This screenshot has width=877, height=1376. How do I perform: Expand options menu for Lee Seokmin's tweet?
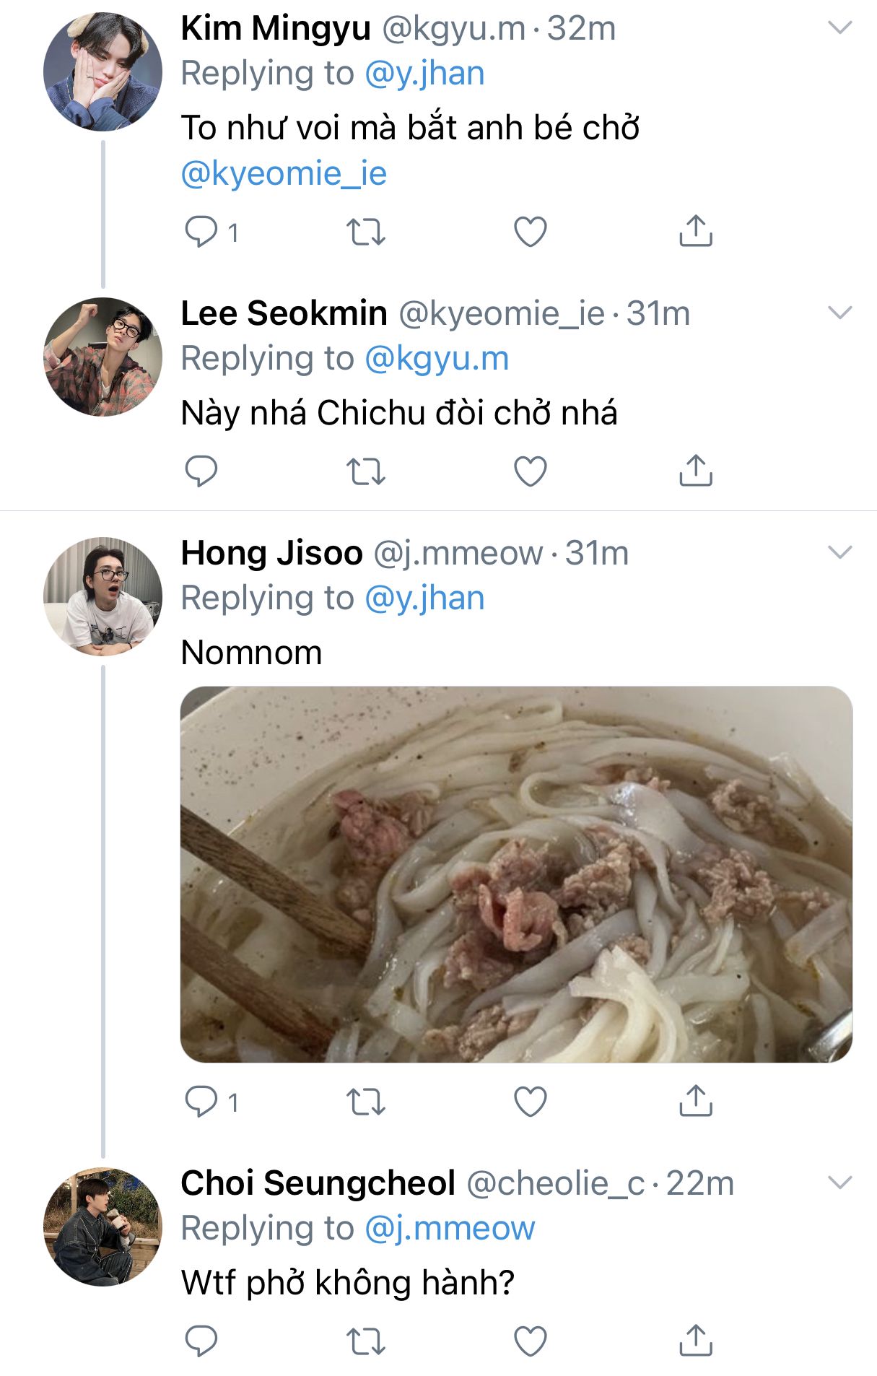click(x=840, y=313)
